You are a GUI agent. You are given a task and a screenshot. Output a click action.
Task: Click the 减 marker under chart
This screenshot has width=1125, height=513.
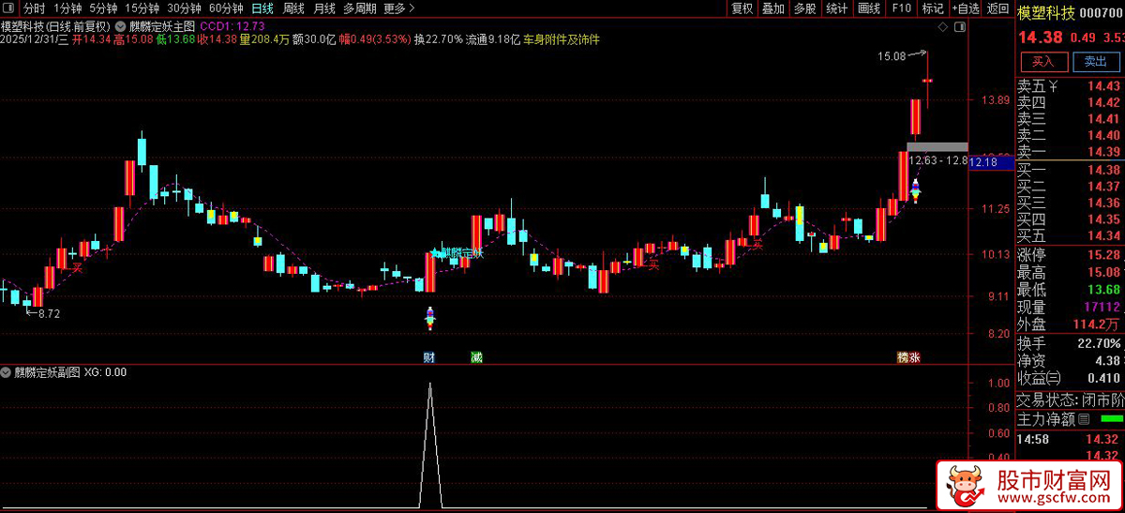pyautogui.click(x=476, y=357)
